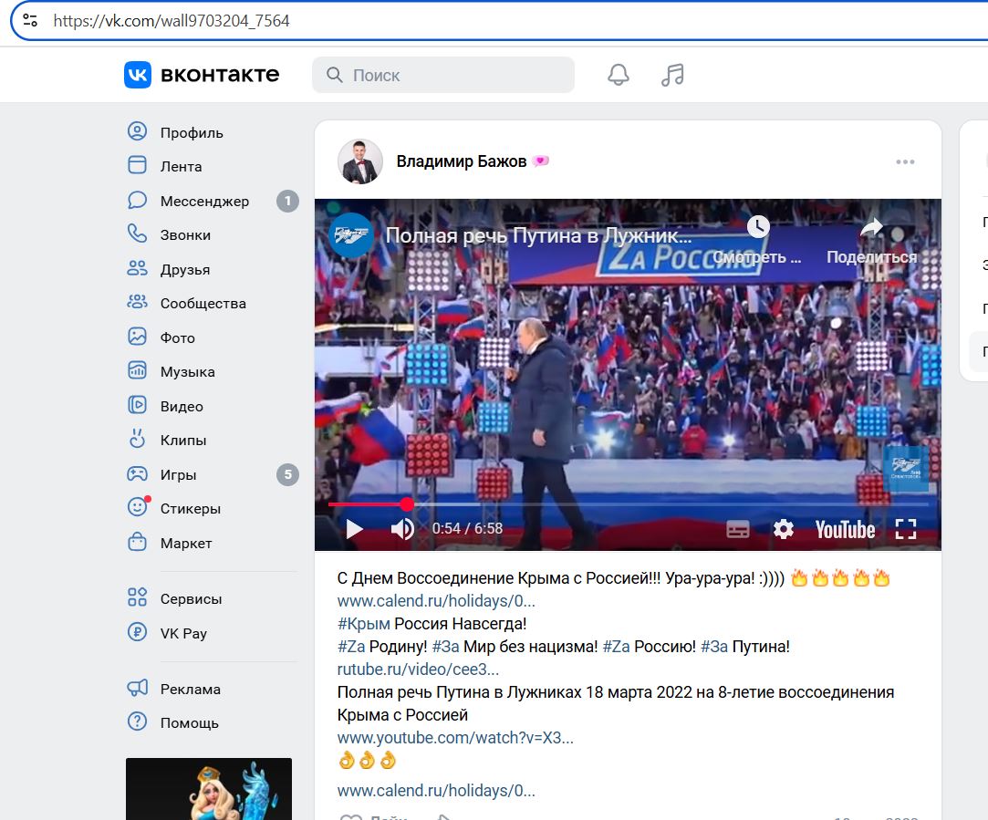Open Друзья section
This screenshot has width=988, height=820.
[x=185, y=270]
